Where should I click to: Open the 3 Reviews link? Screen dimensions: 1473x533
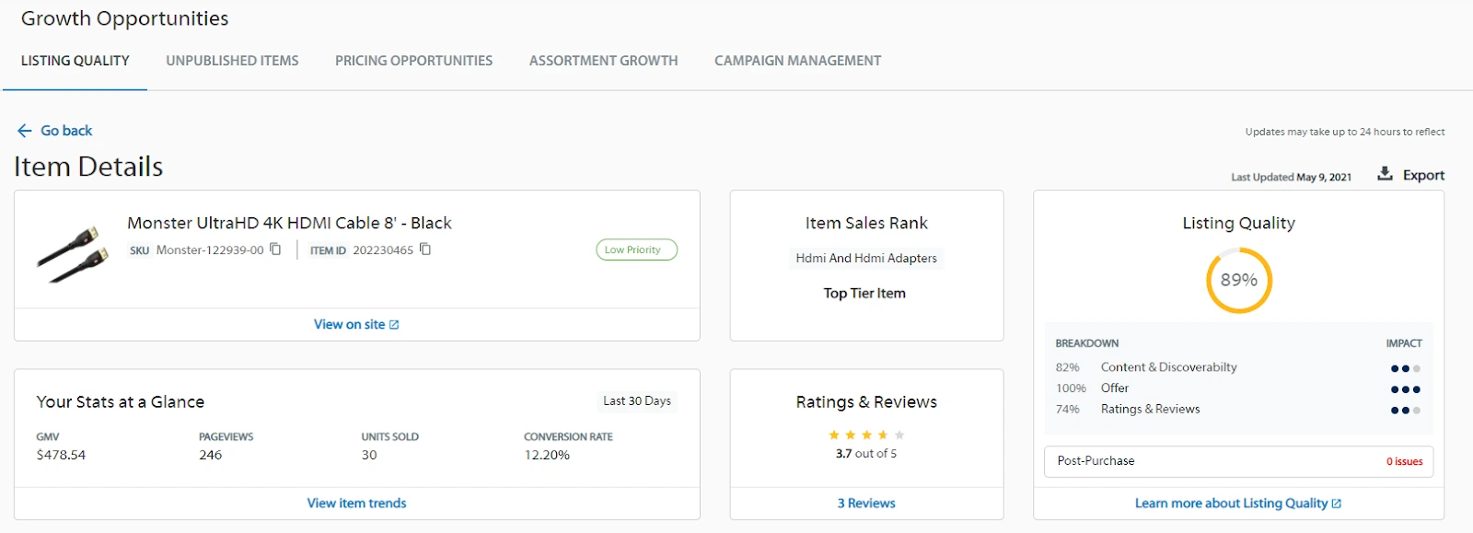pos(866,504)
